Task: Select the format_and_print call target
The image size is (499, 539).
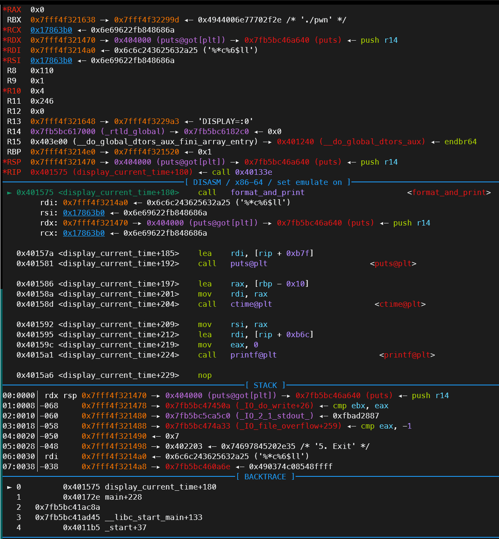Action: click(x=267, y=192)
